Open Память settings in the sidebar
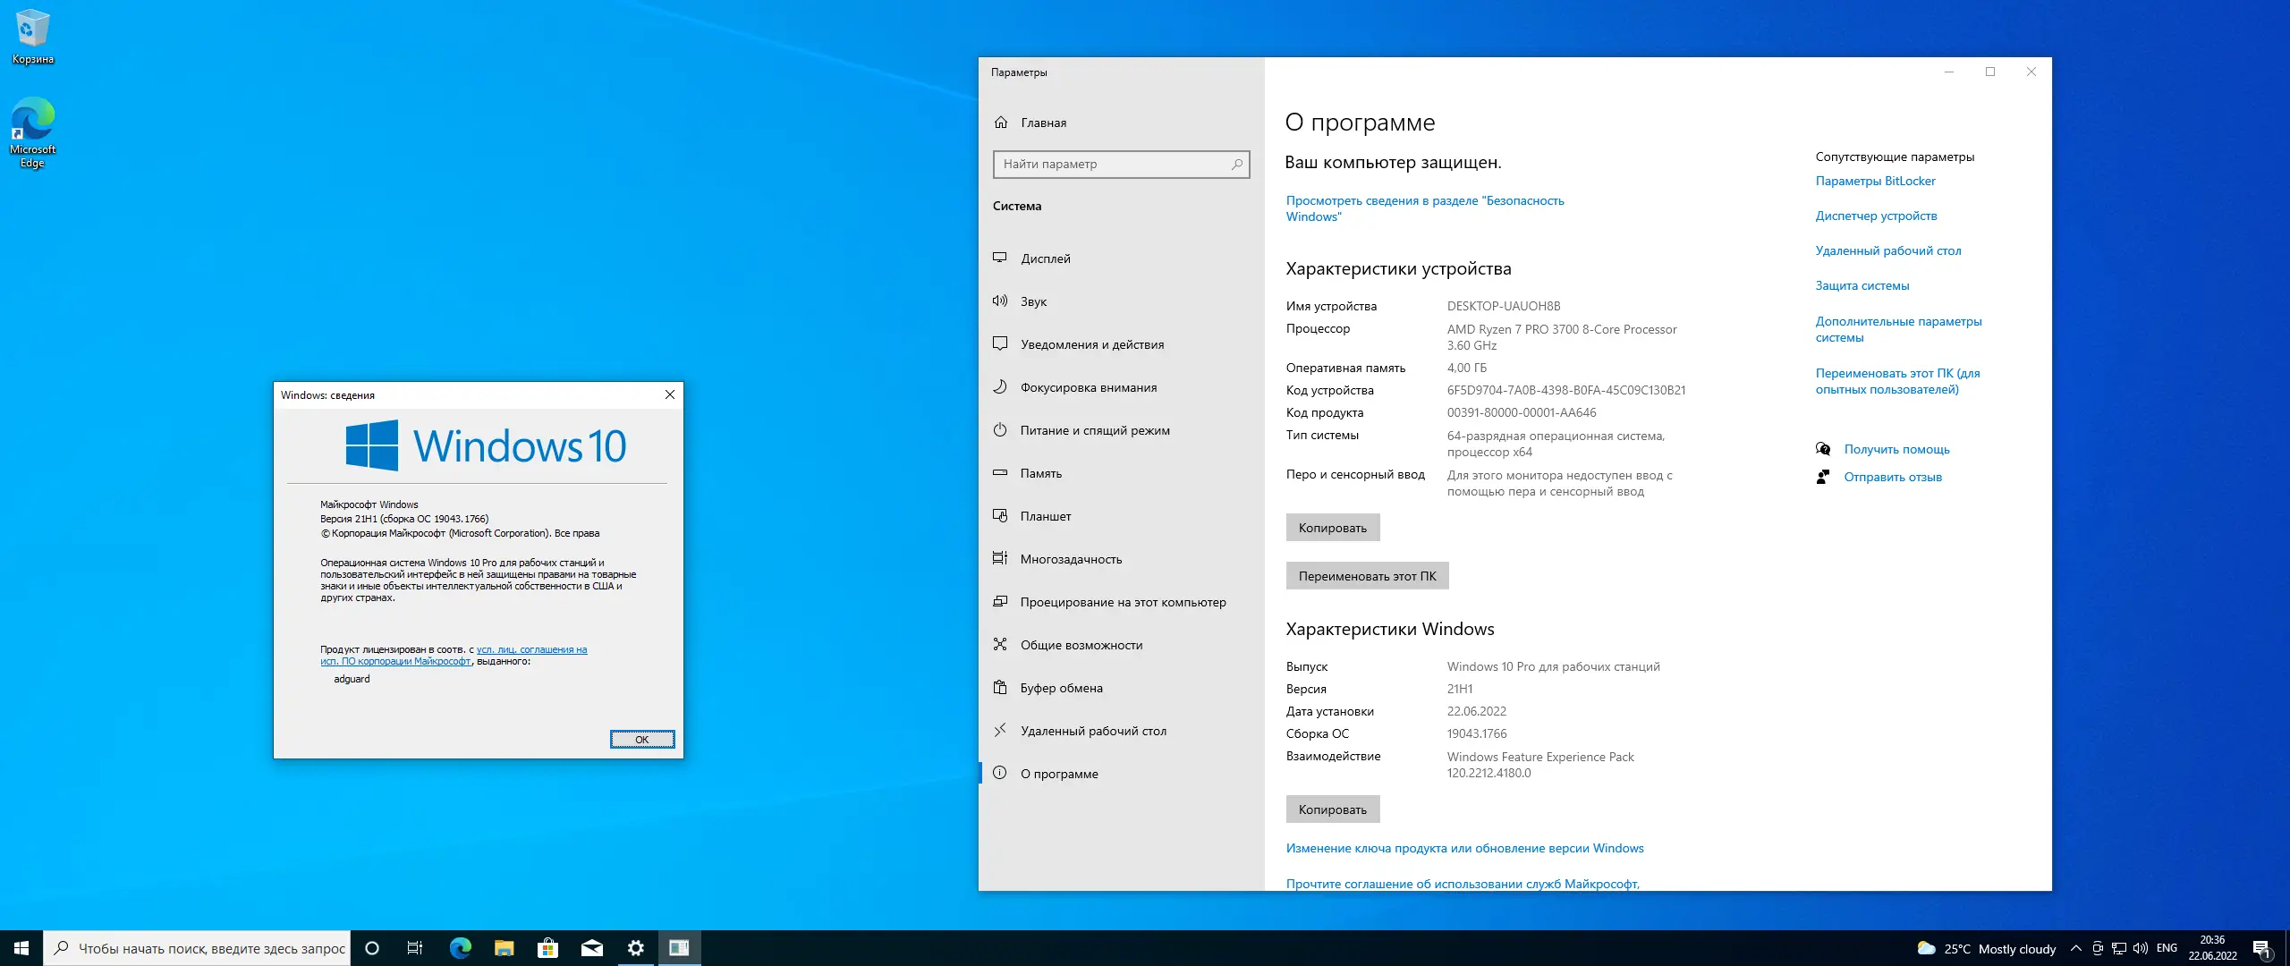 coord(1042,473)
